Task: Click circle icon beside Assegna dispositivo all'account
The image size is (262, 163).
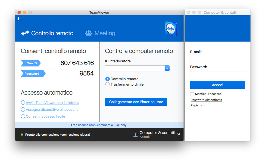Action: (23, 109)
